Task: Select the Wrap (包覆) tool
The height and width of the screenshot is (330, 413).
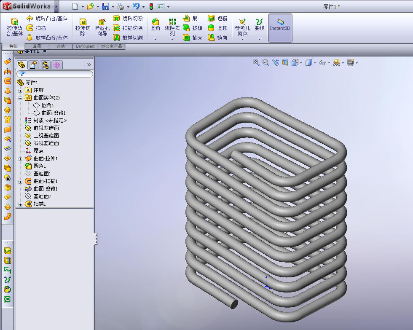Action: coord(217,19)
